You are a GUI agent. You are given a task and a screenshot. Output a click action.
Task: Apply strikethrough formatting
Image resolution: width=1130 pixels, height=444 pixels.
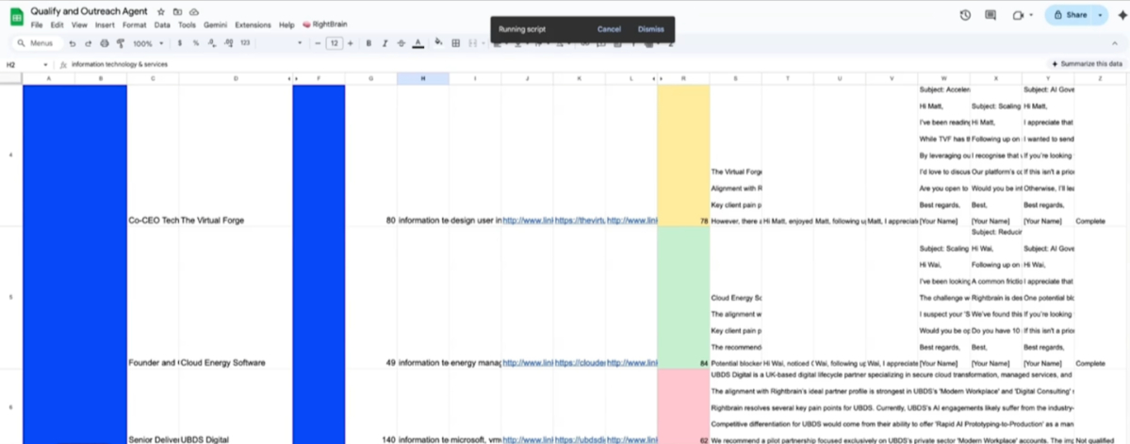click(401, 43)
